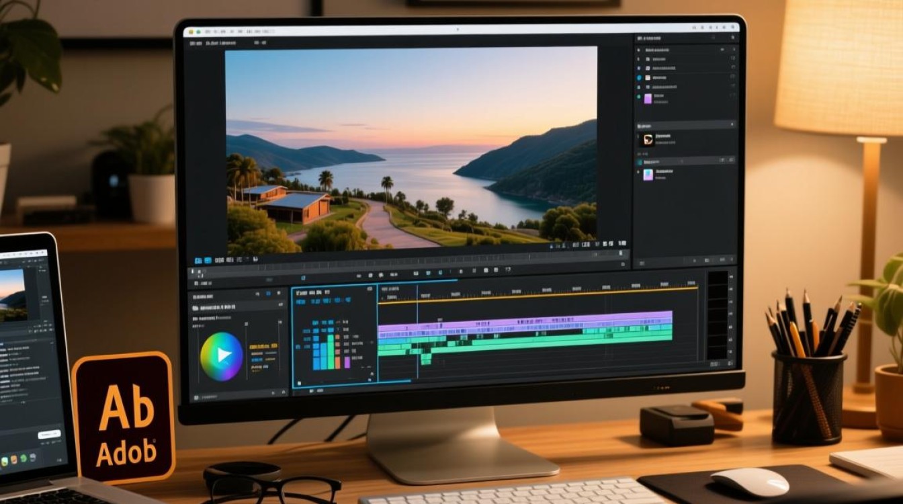Click the landscape preview on the laptop screen

[x=12, y=294]
